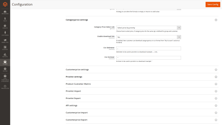Viewport: 222px width, 125px height.
Task: Click the Customerprice Export heading text
Action: coord(76,120)
